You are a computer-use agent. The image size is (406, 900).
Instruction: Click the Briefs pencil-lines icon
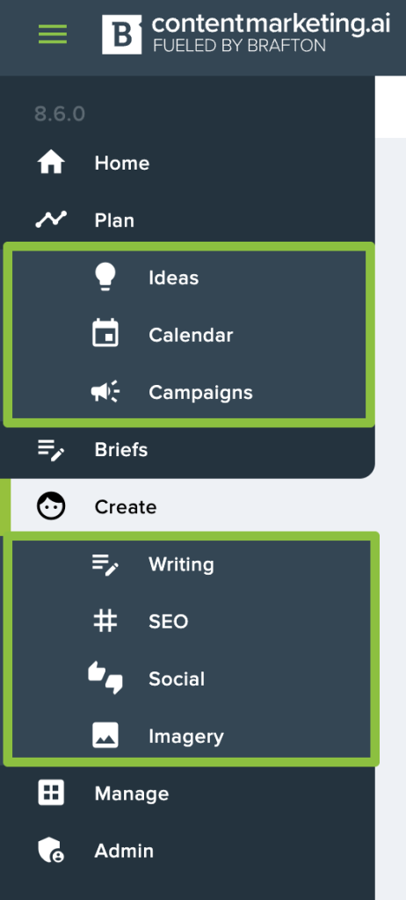51,450
